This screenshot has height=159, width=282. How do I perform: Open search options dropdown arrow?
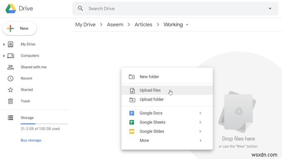click(x=270, y=8)
